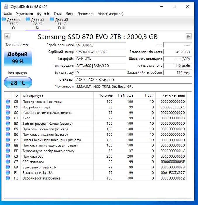Select the Всього записів LBA name
The height and width of the screenshot is (205, 198).
pyautogui.click(x=37, y=173)
